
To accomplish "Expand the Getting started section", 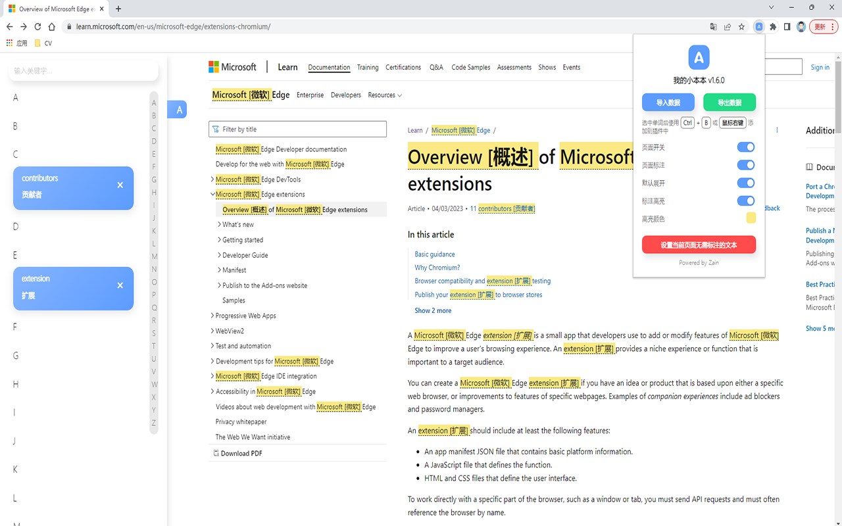I will (x=219, y=240).
